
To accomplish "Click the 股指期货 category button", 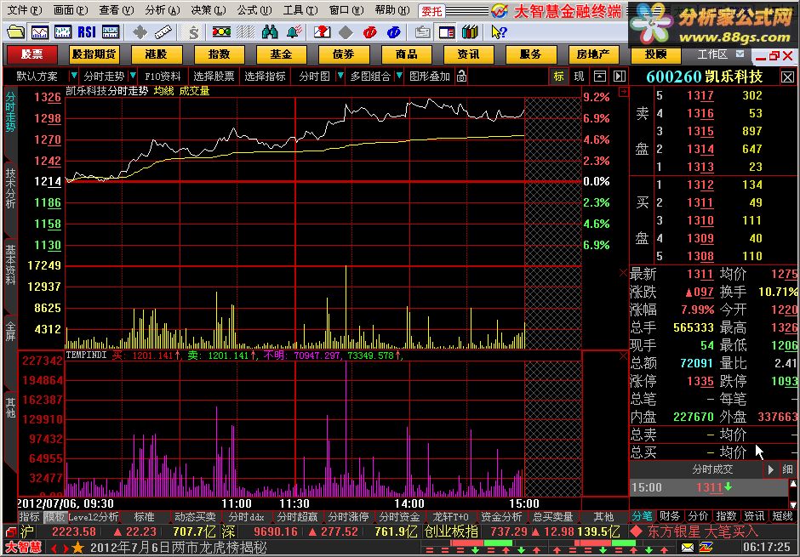I will pyautogui.click(x=94, y=54).
